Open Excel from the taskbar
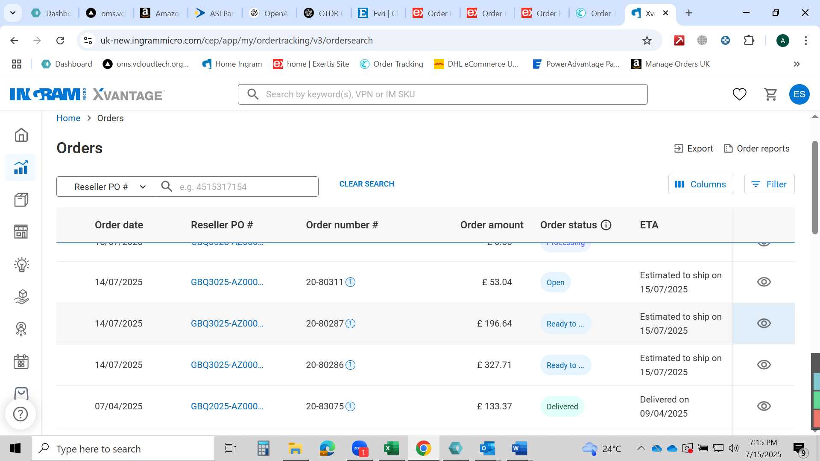This screenshot has height=461, width=820. [x=391, y=449]
